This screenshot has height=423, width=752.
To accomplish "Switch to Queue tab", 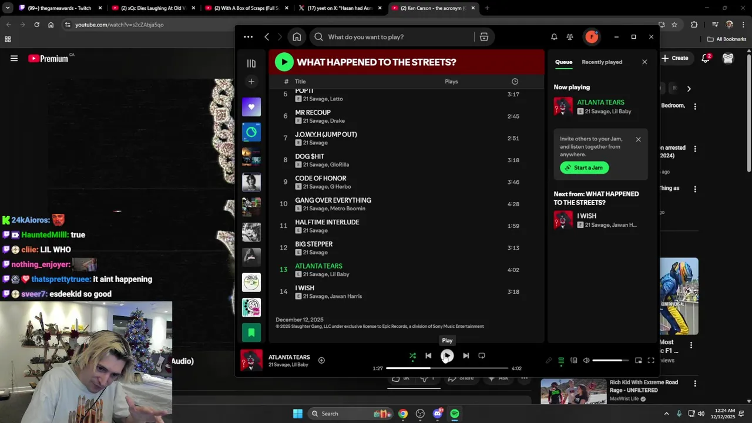I will coord(563,62).
